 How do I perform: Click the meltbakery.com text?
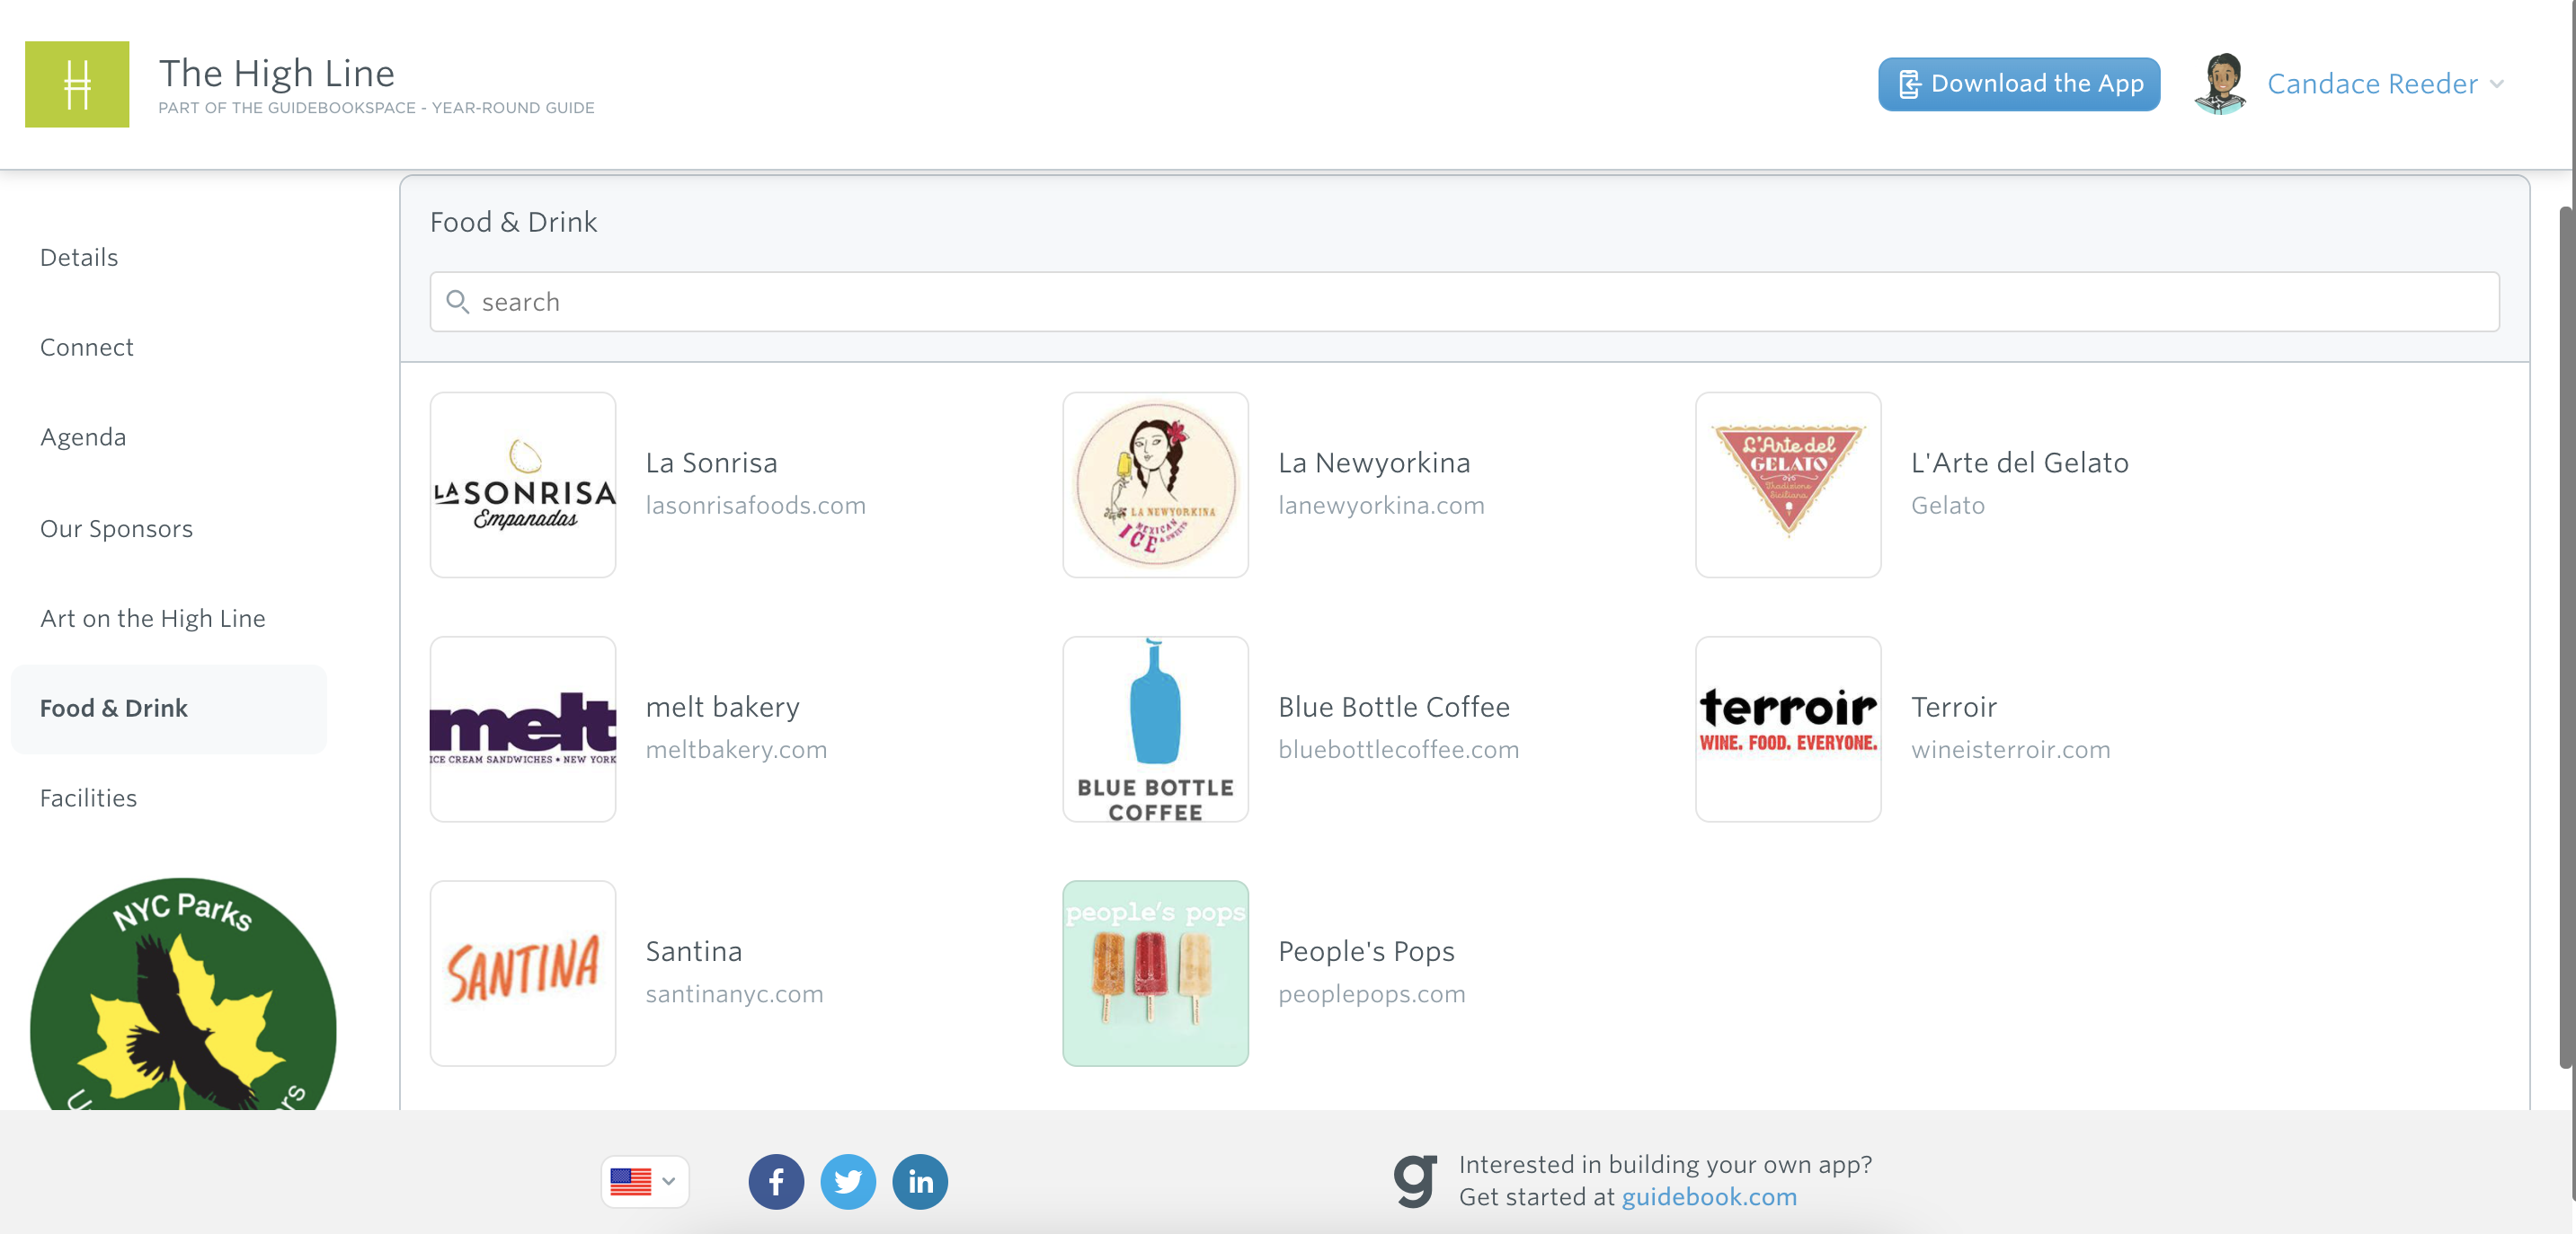(x=736, y=751)
